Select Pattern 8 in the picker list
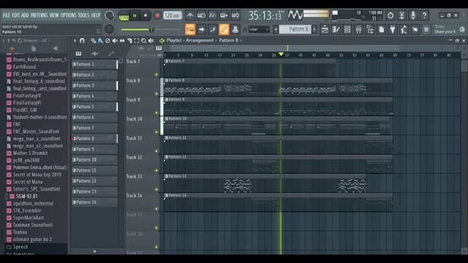Image resolution: width=468 pixels, height=263 pixels. [94, 138]
